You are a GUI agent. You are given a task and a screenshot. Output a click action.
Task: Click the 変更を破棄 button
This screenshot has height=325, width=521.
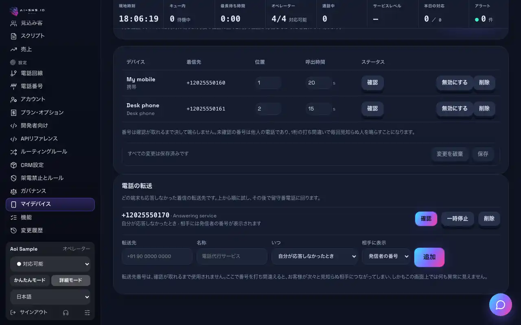tap(450, 154)
